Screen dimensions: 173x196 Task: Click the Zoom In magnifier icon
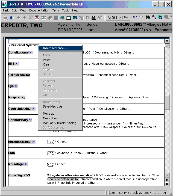click(160, 17)
